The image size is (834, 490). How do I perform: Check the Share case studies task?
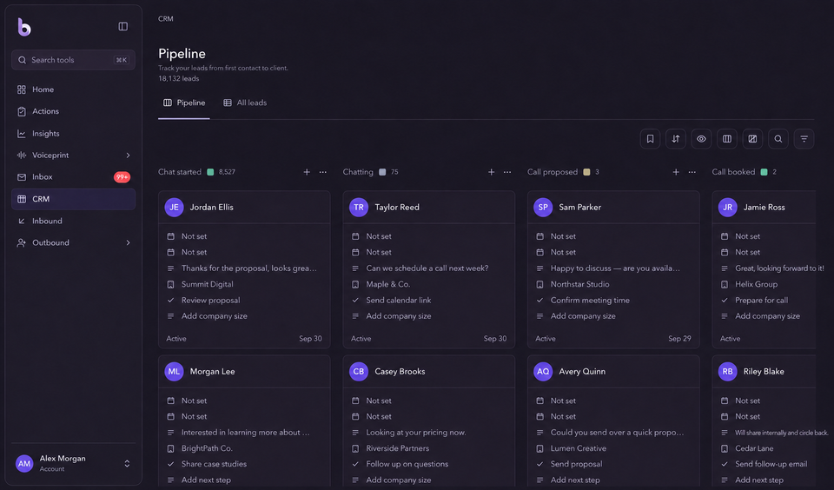pos(171,464)
